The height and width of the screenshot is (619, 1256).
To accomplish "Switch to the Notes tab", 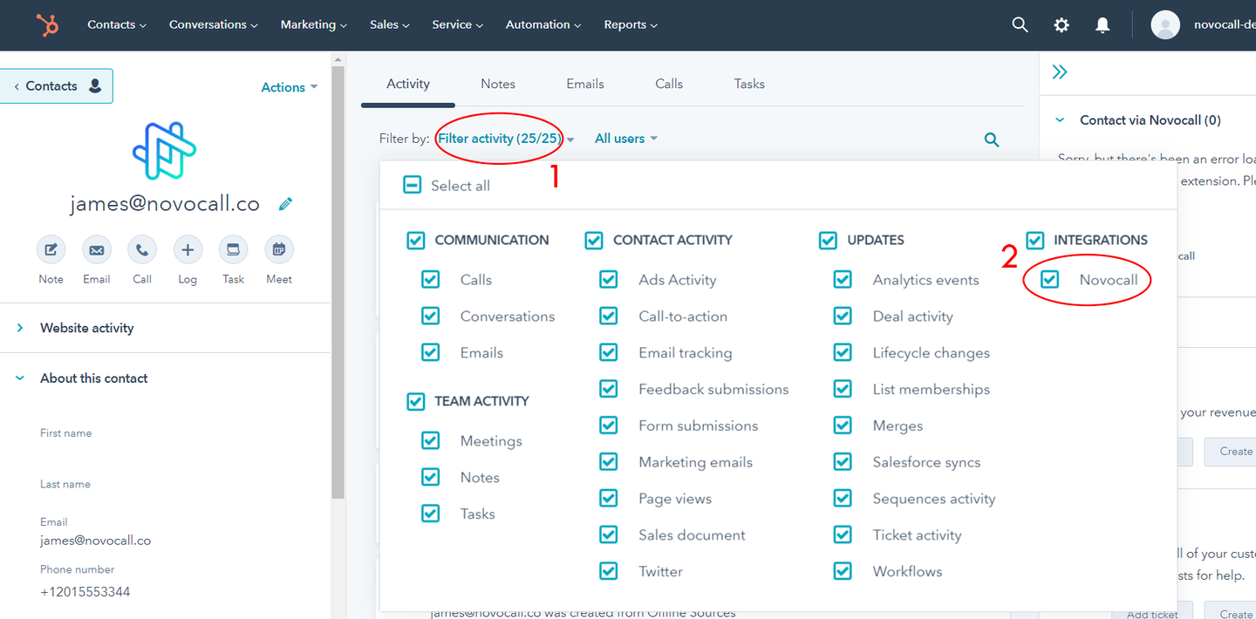I will (498, 84).
